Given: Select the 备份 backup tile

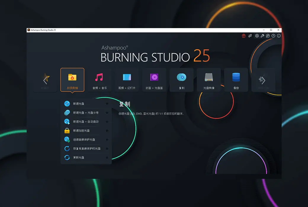Looking at the screenshot, I should pyautogui.click(x=236, y=80).
